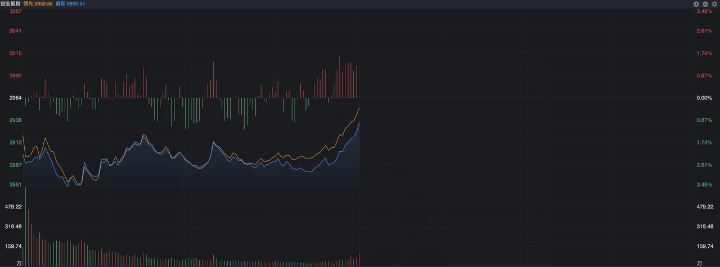Zoom out with the minus icon
The image size is (720, 267).
tap(705, 4)
